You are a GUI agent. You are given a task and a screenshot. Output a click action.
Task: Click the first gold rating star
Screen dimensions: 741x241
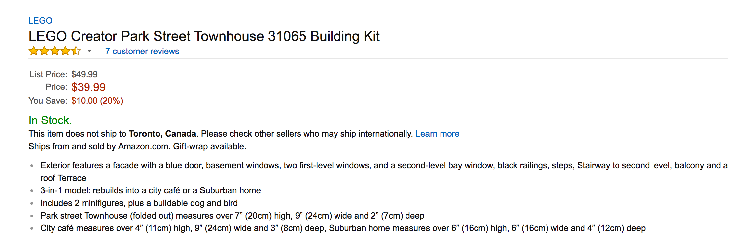pyautogui.click(x=34, y=51)
